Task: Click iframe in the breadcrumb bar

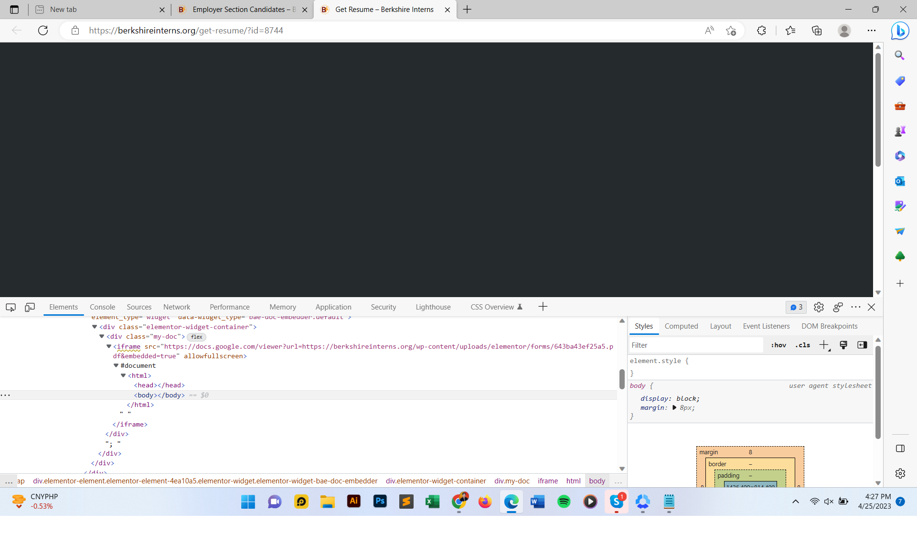Action: pos(548,481)
